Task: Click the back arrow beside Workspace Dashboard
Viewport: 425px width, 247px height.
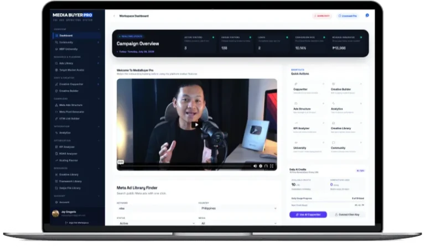Action: (114, 16)
